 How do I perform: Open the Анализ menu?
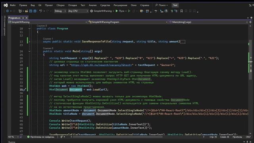point(92,5)
